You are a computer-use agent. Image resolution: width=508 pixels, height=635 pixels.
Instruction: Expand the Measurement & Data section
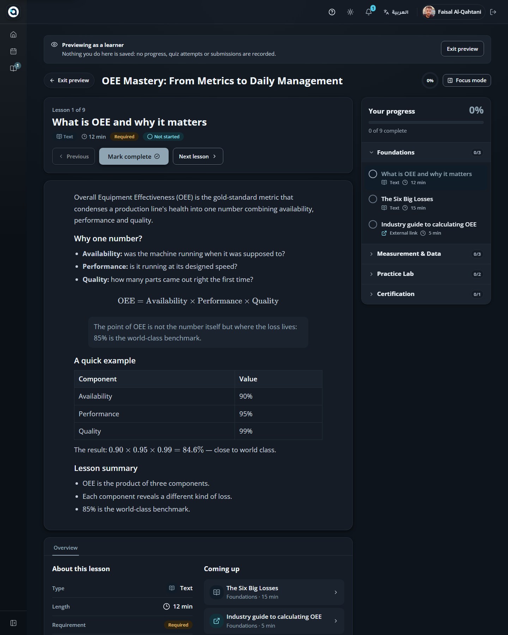coord(426,254)
